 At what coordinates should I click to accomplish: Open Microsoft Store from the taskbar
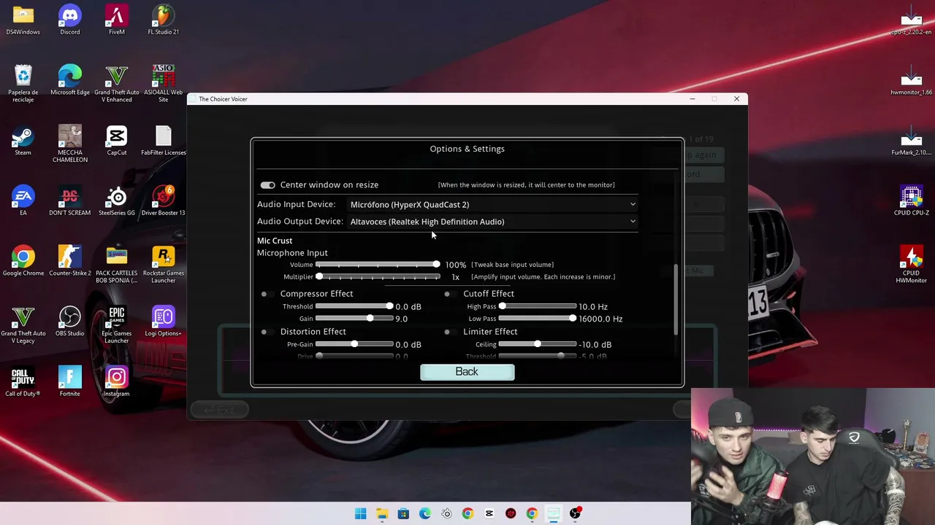point(403,513)
